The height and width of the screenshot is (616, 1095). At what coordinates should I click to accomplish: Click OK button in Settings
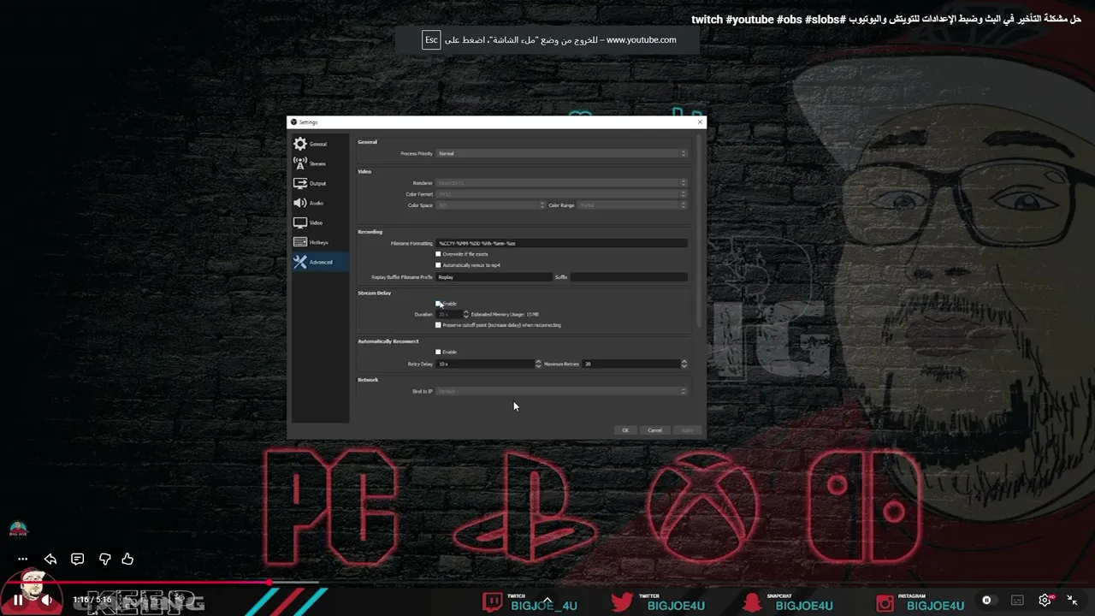point(625,430)
